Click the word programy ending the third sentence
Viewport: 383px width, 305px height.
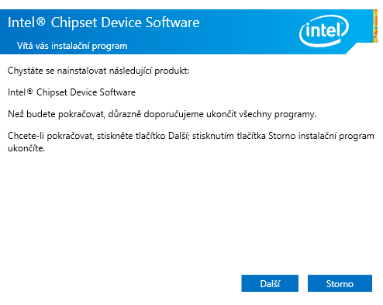(x=295, y=114)
